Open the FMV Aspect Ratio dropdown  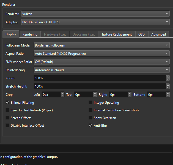(101, 62)
